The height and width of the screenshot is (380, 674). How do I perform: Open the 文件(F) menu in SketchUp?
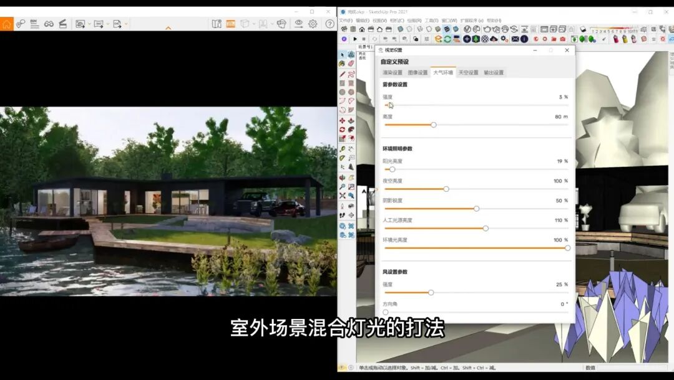(346, 21)
